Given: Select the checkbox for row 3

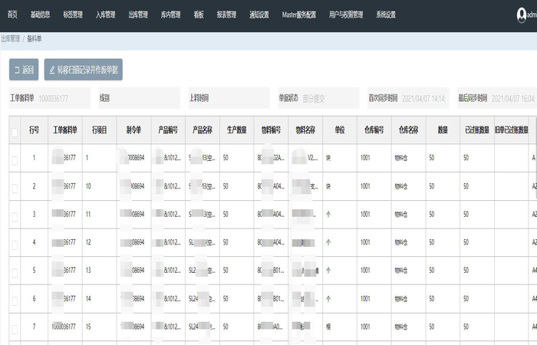Looking at the screenshot, I should click(x=15, y=215).
